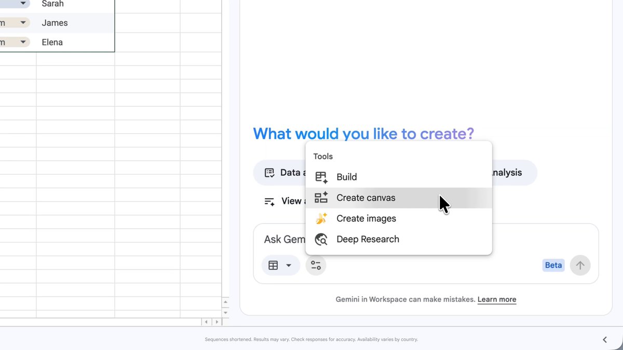Click the Build table sparkle icon
Screen dimensions: 623x350
tap(321, 177)
